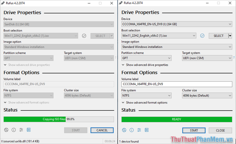236x144 pixels.
Task: Click CLOSE button in right Rufus window
Action: point(220,131)
